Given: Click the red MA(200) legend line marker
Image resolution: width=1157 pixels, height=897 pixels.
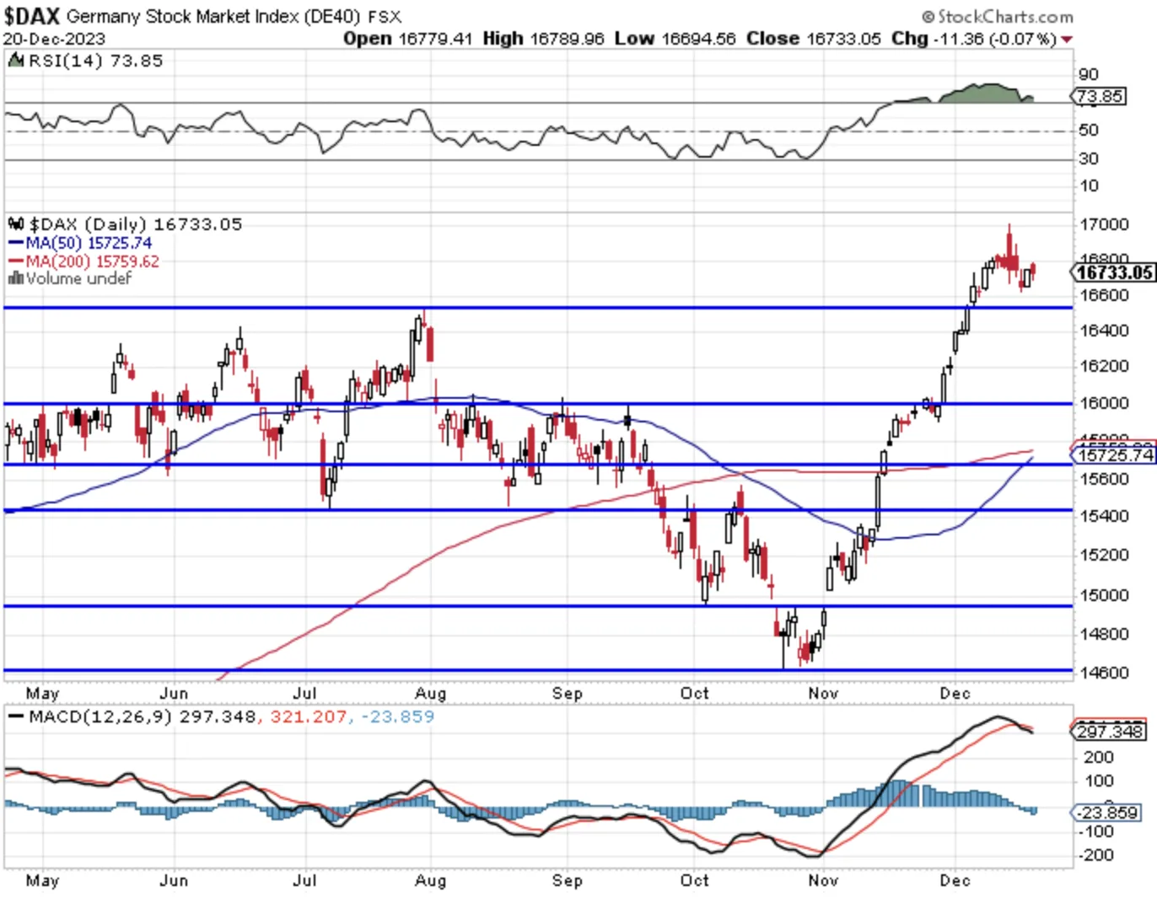Looking at the screenshot, I should click(x=16, y=261).
